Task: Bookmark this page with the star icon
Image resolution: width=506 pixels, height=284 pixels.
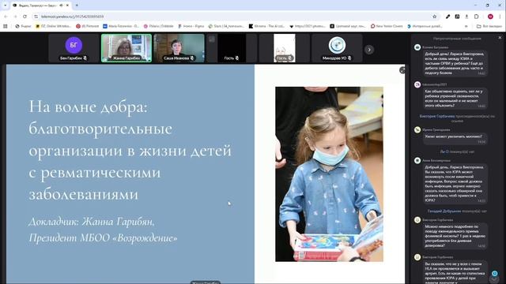Action: tap(434, 17)
